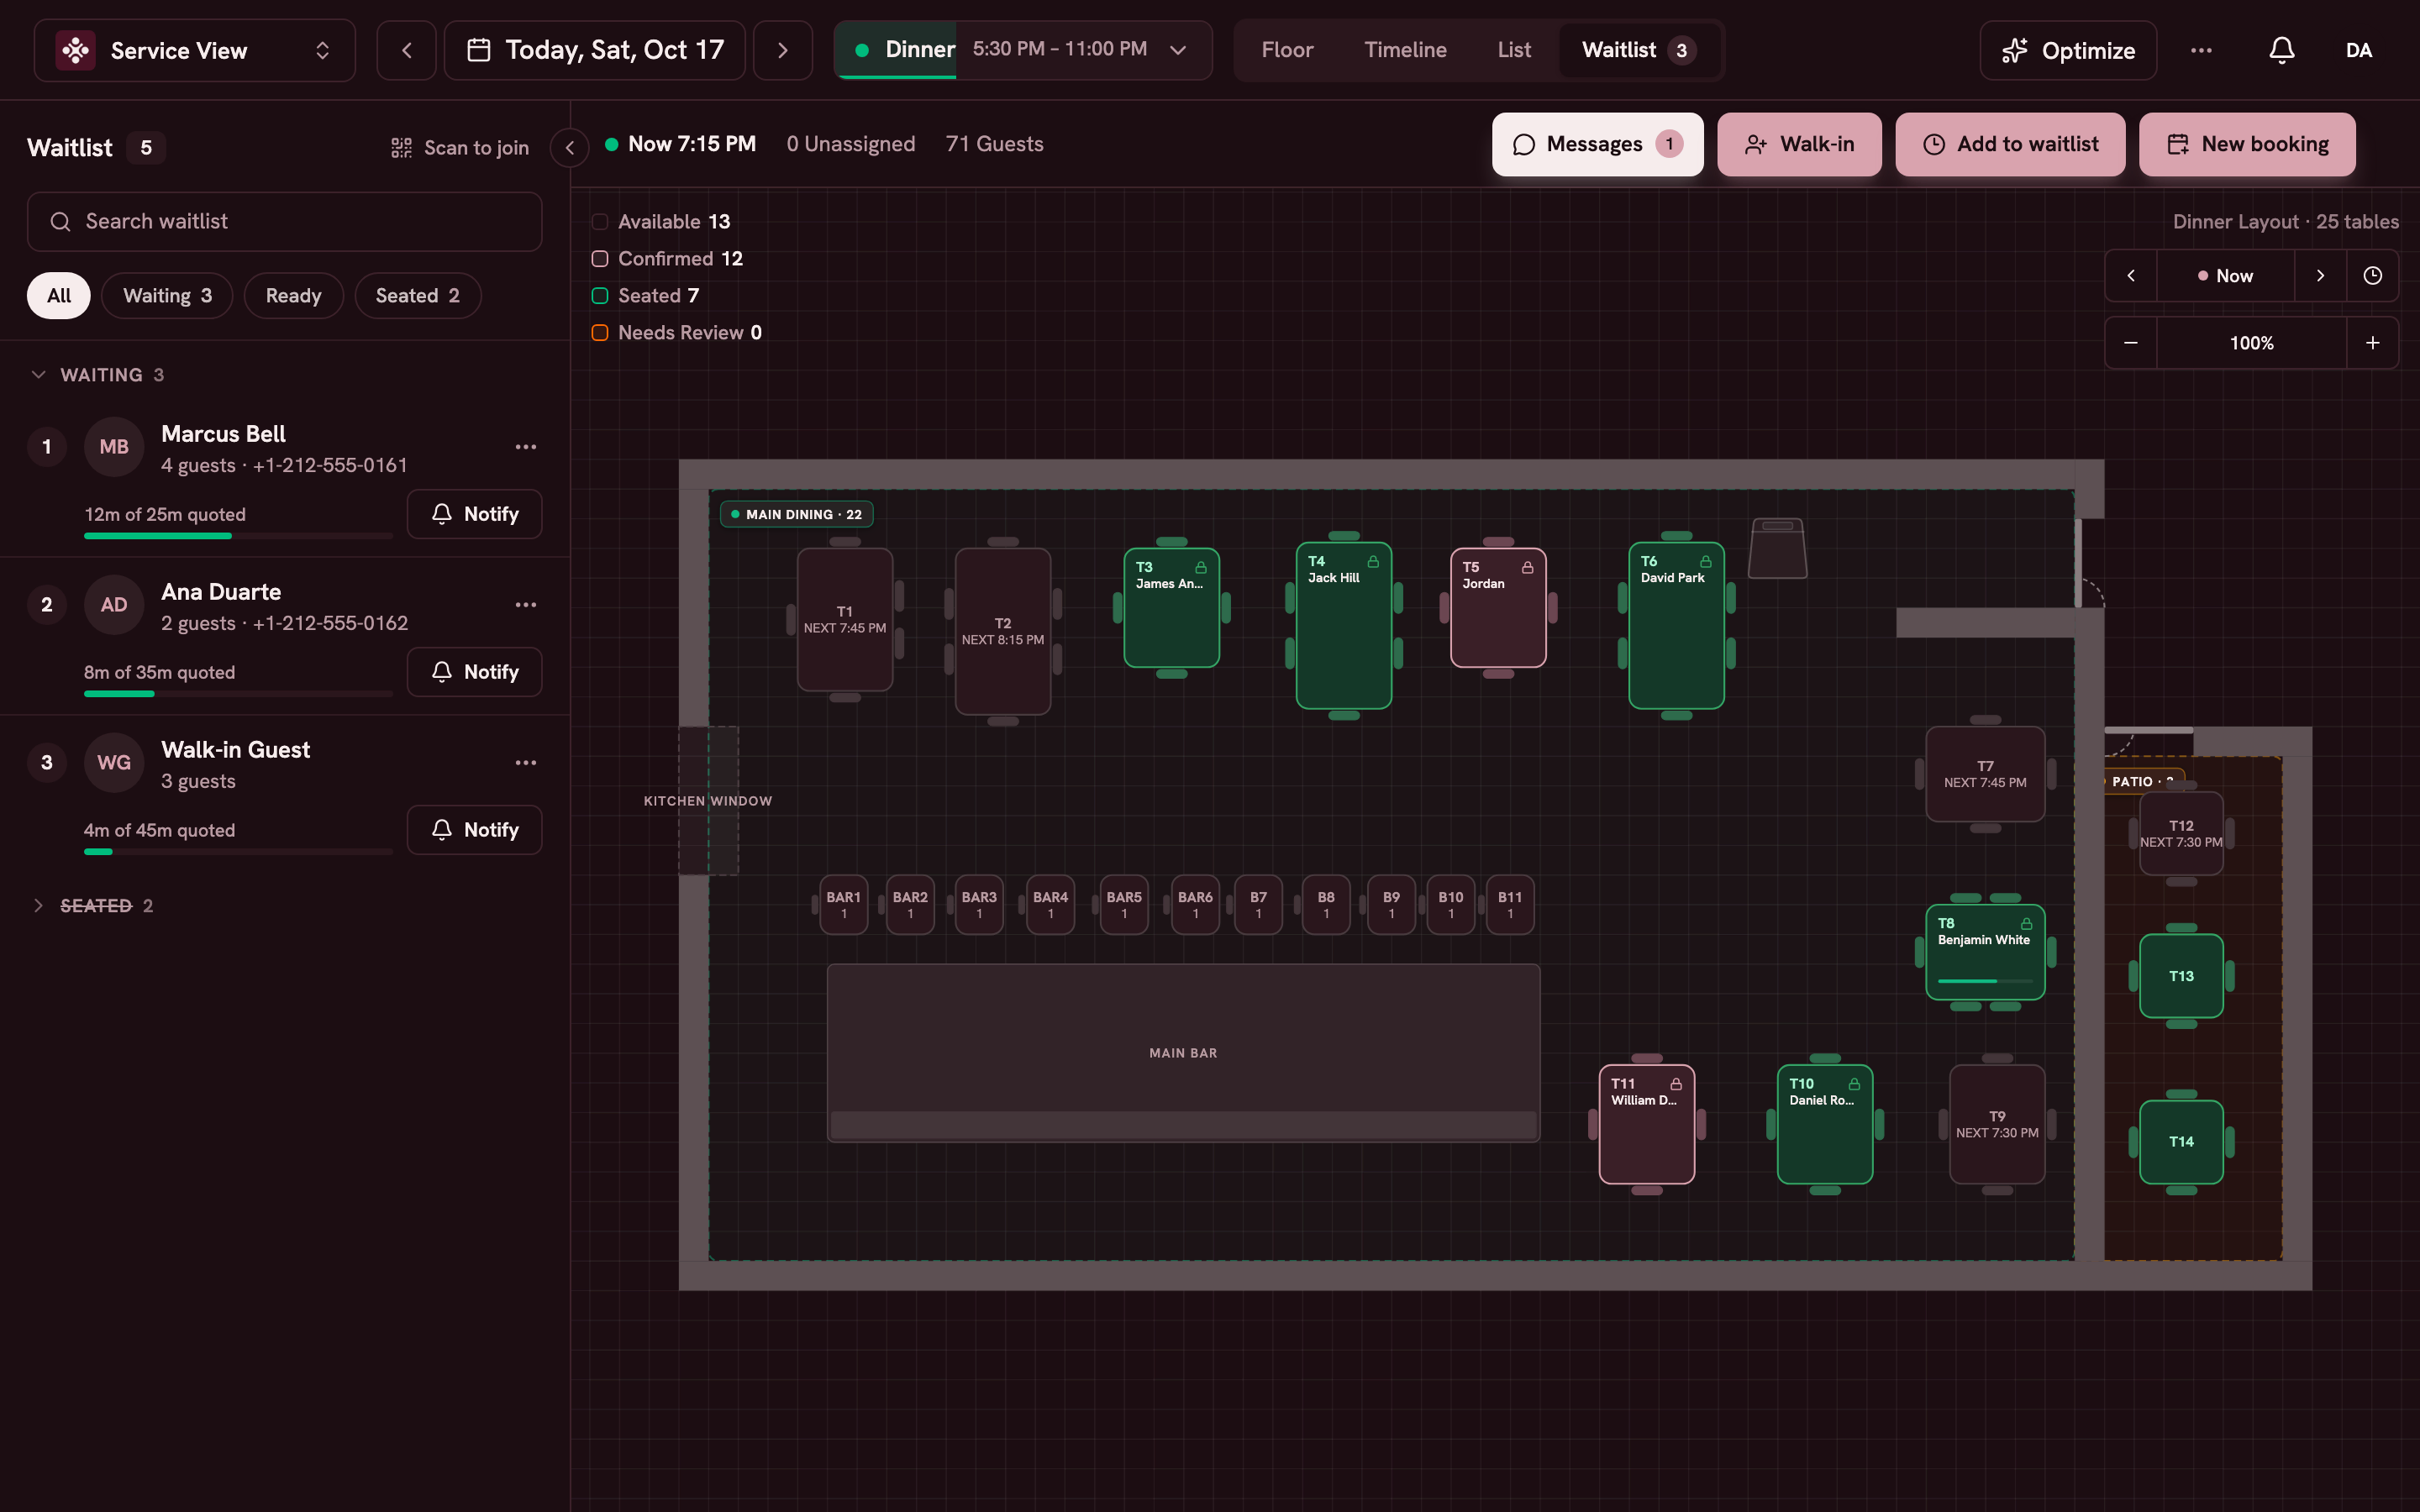Select the All waitlist filter chip
This screenshot has width=2420, height=1512.
click(x=59, y=296)
